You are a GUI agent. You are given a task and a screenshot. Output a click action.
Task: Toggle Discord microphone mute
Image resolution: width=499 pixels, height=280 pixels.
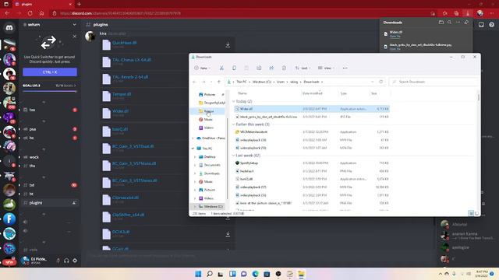(58, 261)
